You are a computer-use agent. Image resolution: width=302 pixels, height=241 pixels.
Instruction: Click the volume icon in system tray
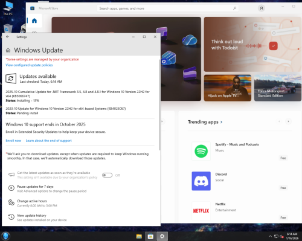281,236
